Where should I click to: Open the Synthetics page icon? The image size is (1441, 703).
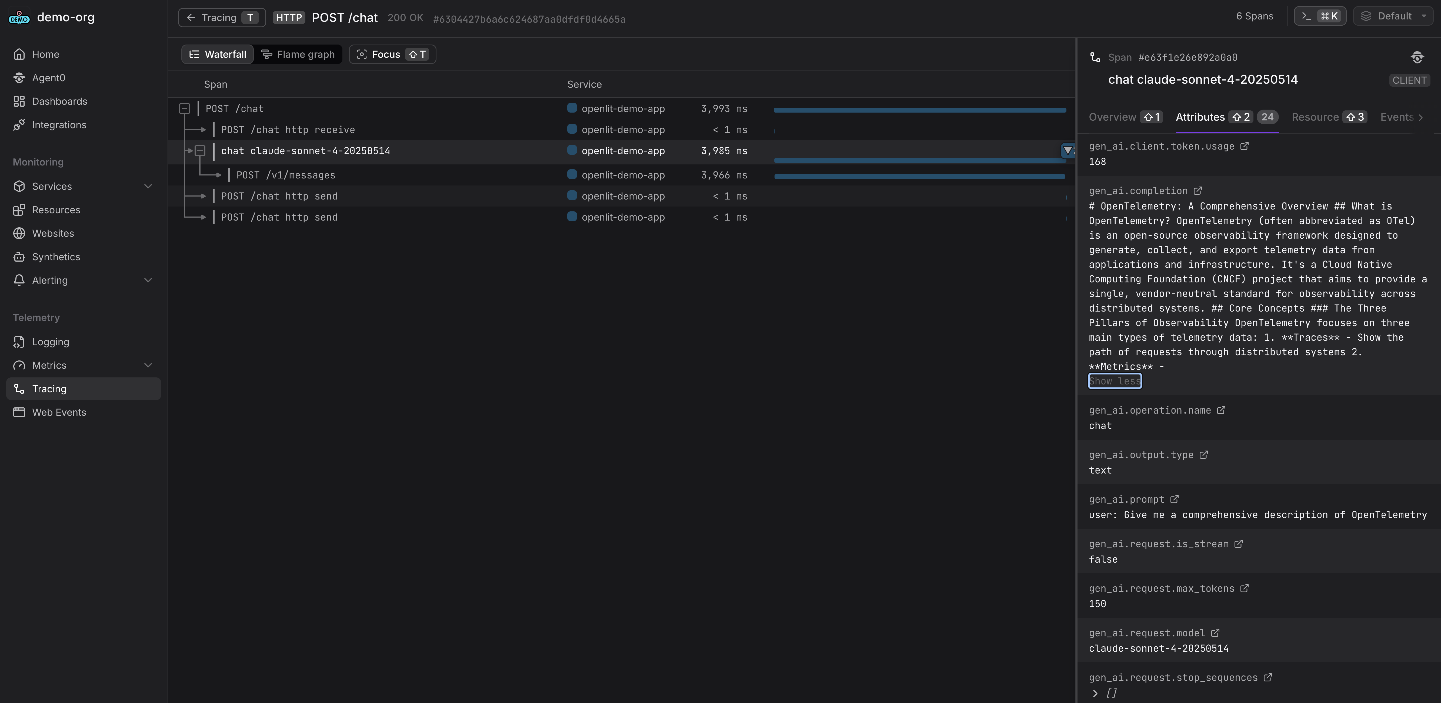19,257
